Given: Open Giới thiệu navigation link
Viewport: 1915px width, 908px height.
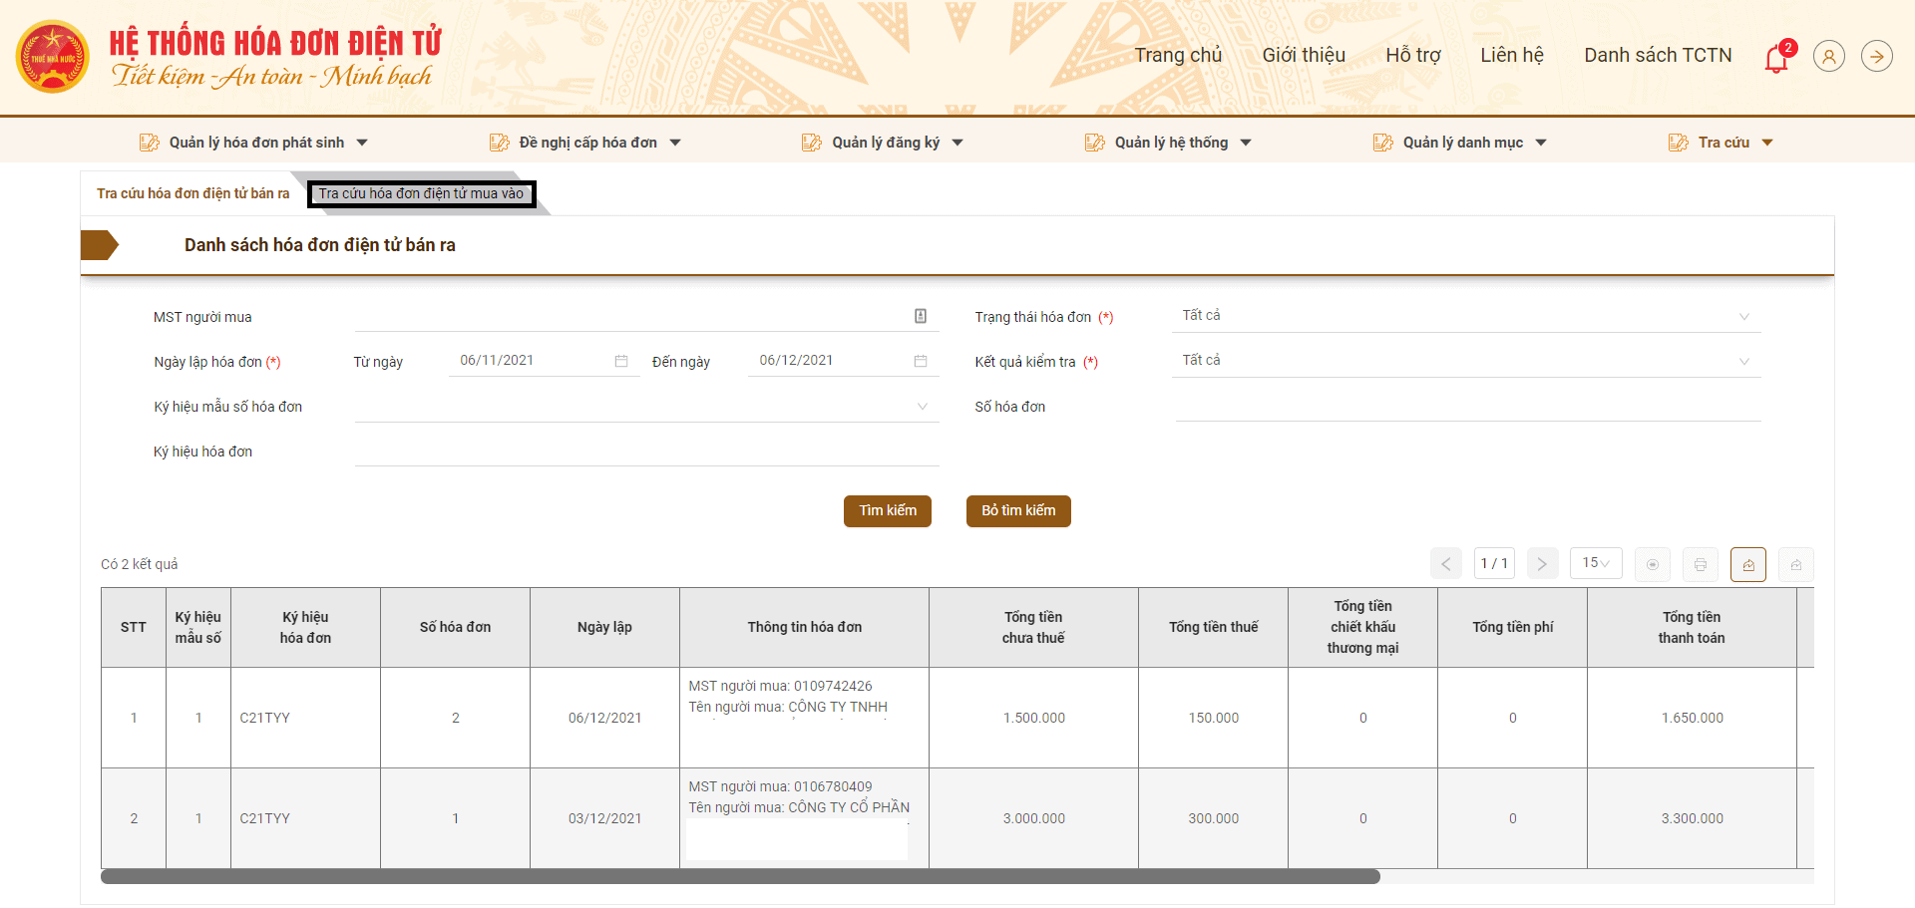Looking at the screenshot, I should click(1304, 56).
